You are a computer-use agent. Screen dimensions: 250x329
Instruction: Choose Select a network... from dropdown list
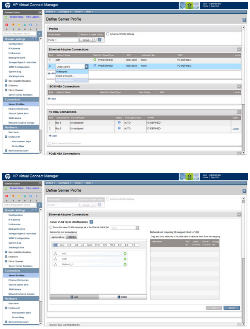(x=72, y=76)
